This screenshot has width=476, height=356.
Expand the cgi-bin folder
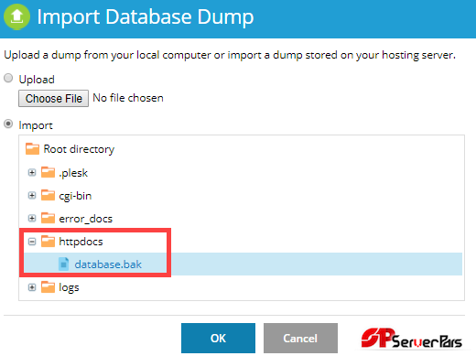click(32, 196)
